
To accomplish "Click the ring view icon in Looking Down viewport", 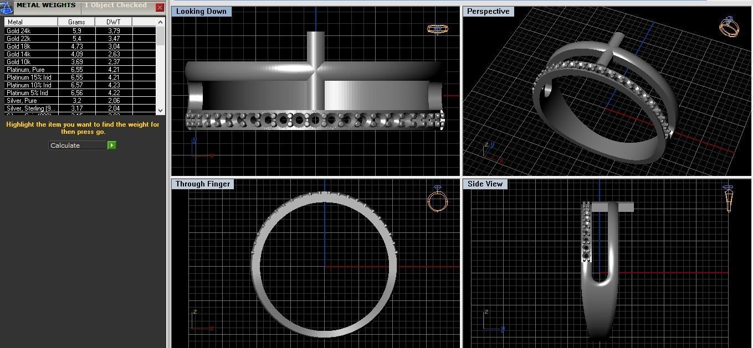I will (x=438, y=29).
